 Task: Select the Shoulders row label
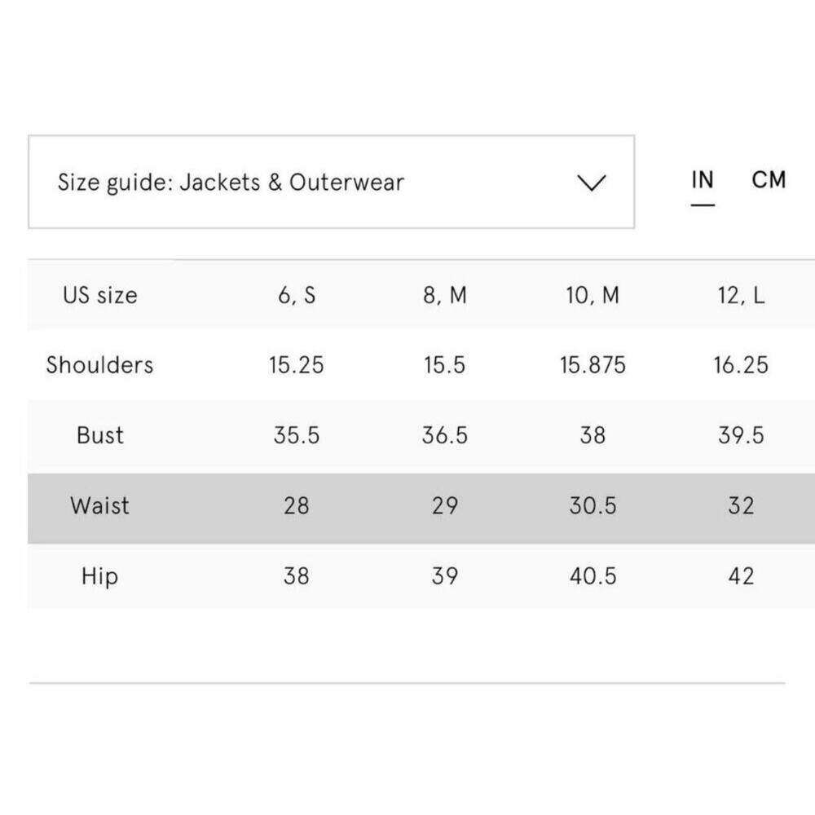(99, 365)
